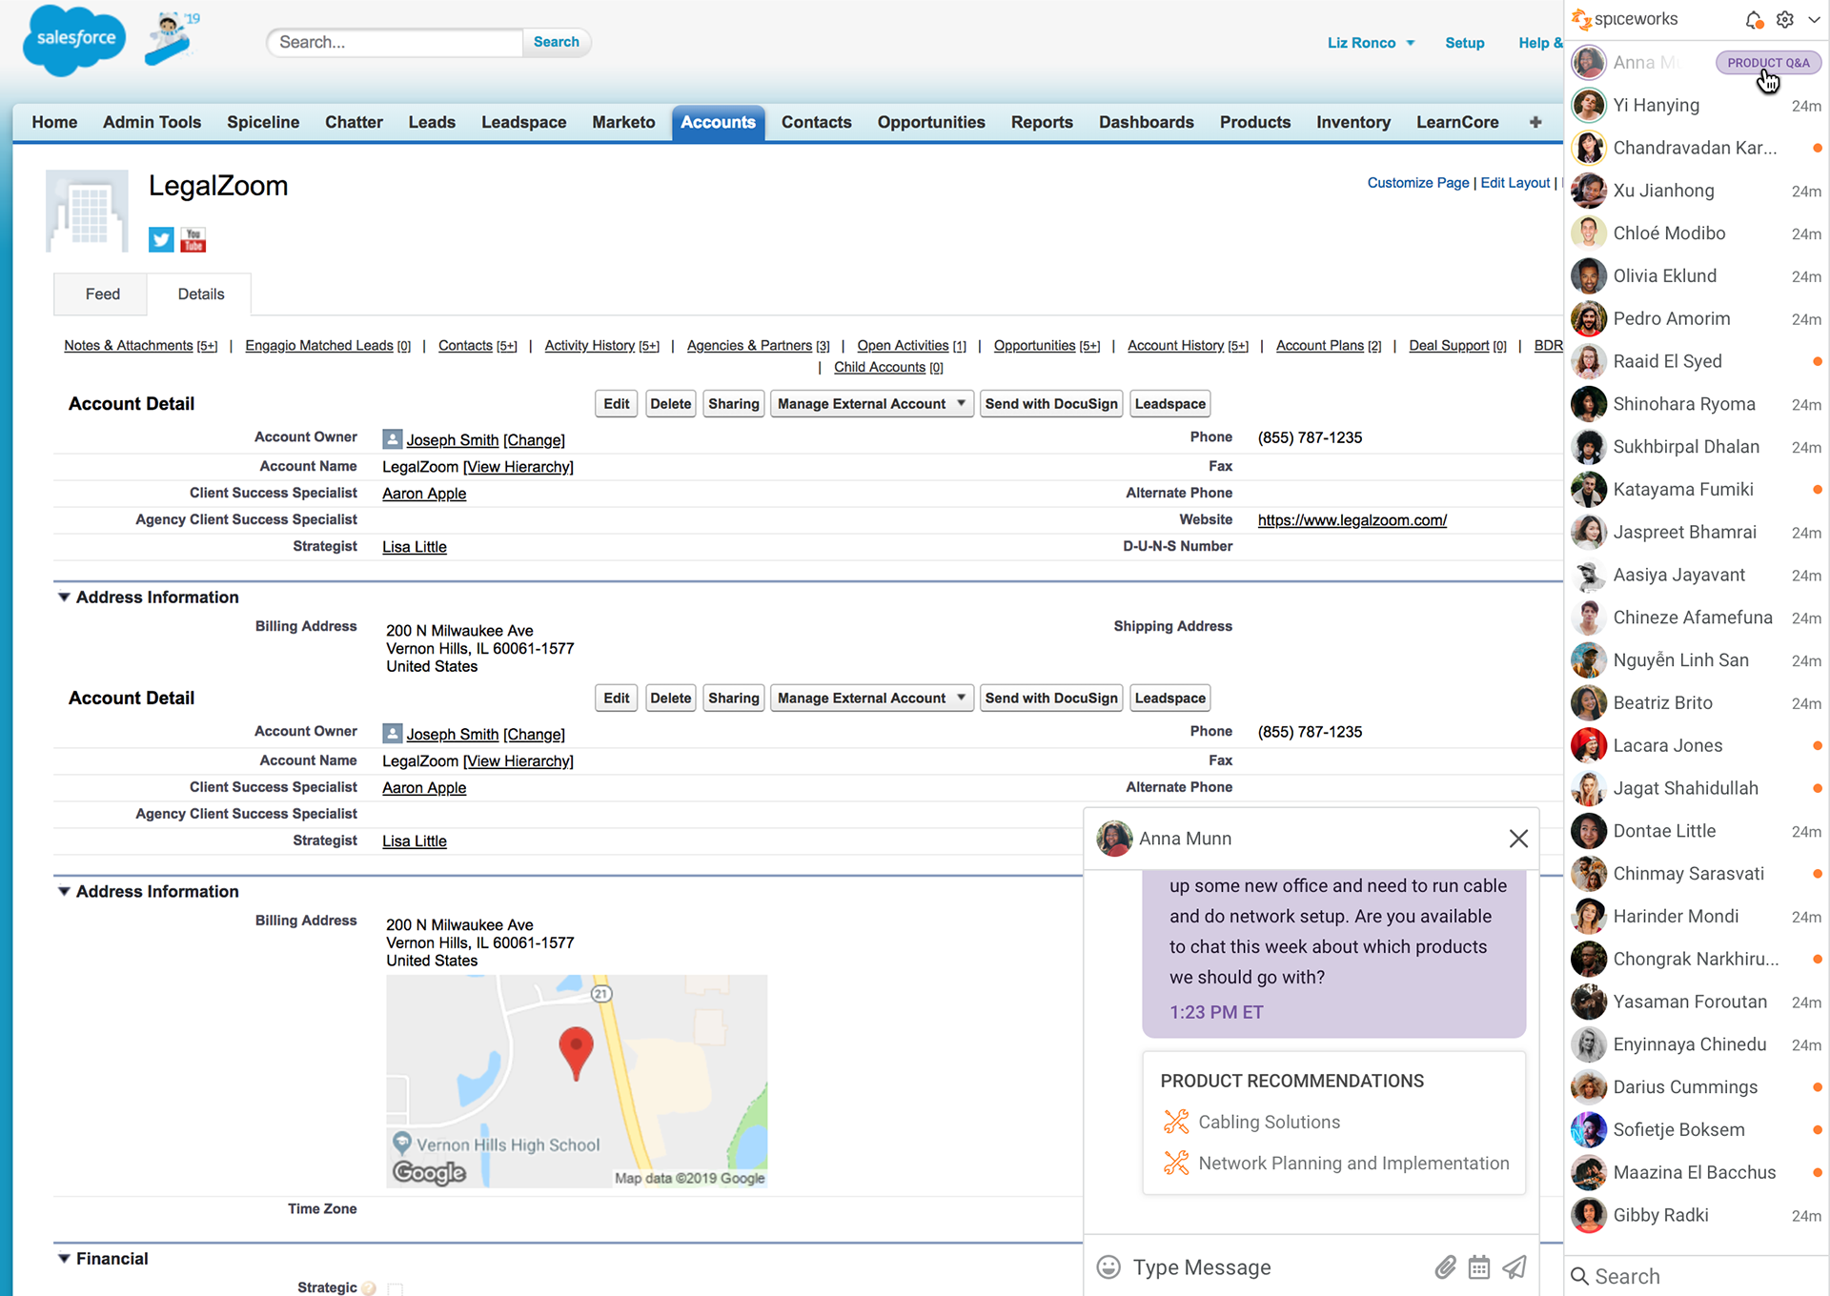Open the Inventory tab
Screen dimensions: 1830x1296
[1352, 123]
